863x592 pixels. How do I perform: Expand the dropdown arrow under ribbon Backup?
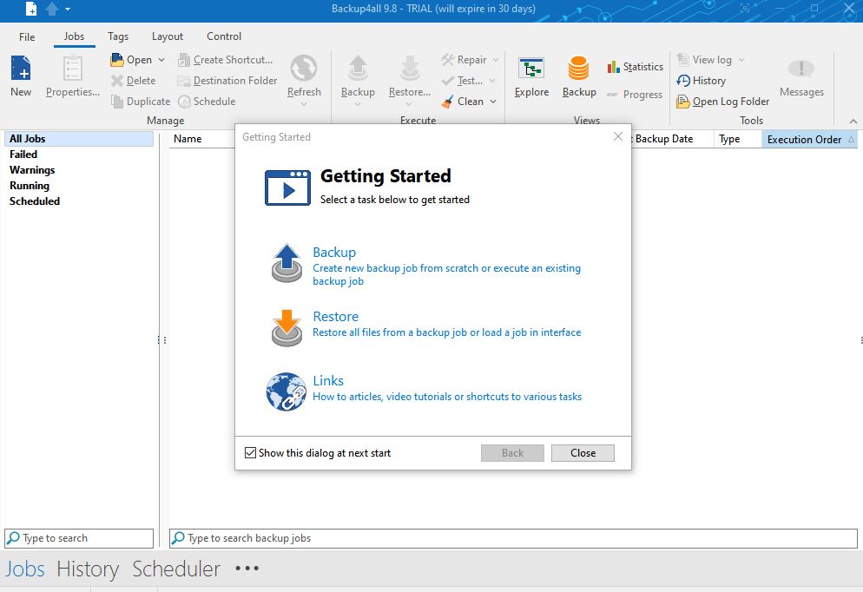coord(358,104)
